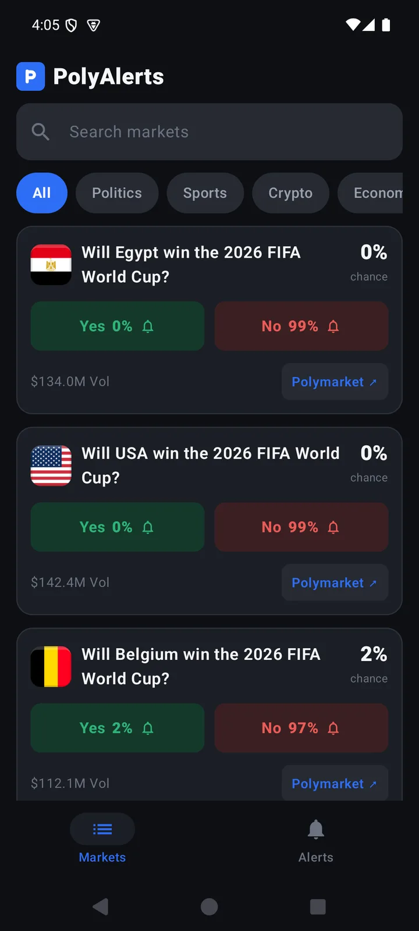
Task: Tap the USA flag thumbnail
Action: [51, 465]
